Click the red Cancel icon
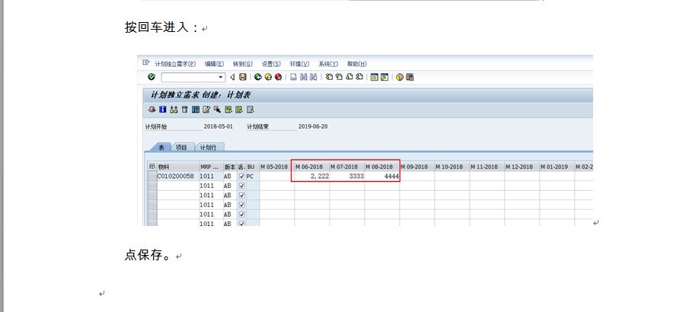Screen dimensions: 699x312 pyautogui.click(x=278, y=77)
